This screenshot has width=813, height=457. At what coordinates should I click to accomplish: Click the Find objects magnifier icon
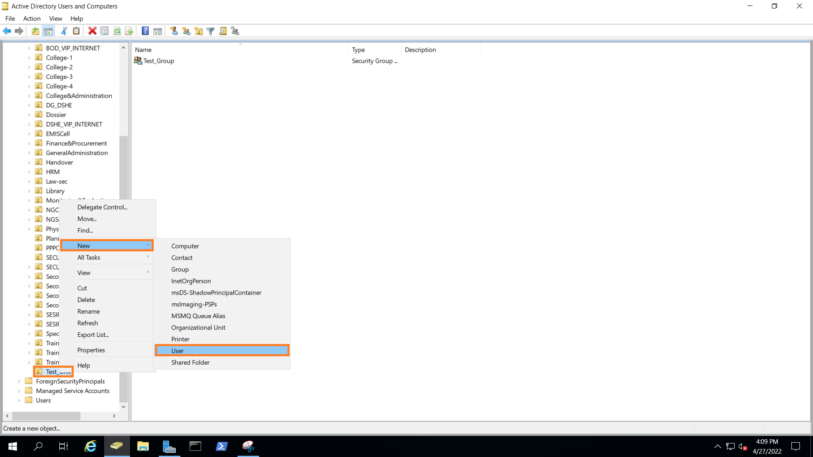pyautogui.click(x=223, y=31)
